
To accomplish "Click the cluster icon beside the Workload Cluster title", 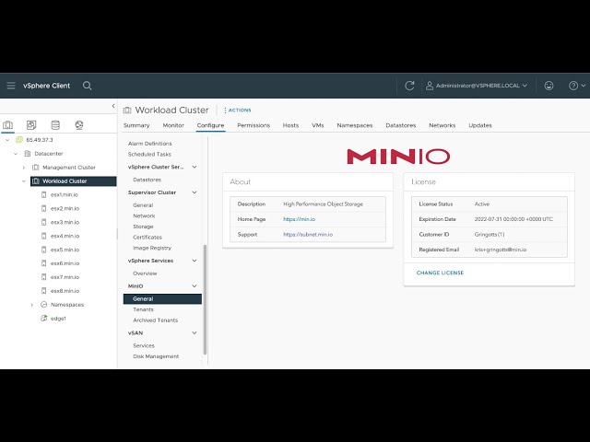I will (127, 110).
